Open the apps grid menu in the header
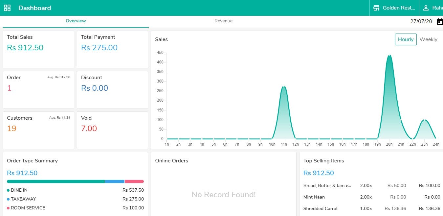Viewport: 443px width, 216px height. 7,8
